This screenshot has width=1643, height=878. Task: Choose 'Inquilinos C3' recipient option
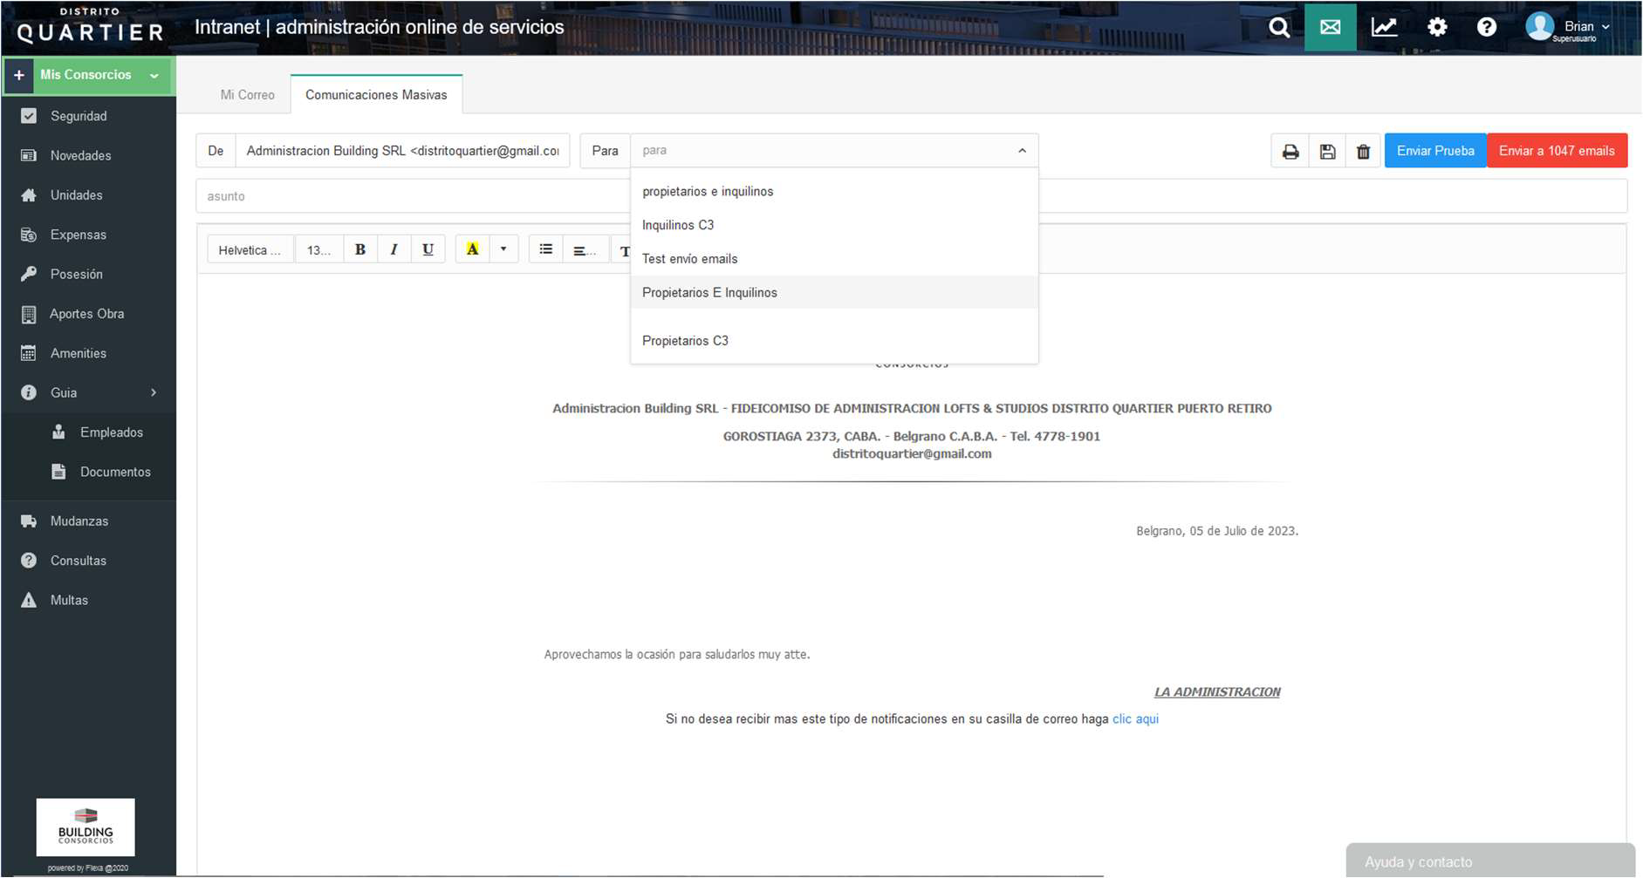[834, 225]
